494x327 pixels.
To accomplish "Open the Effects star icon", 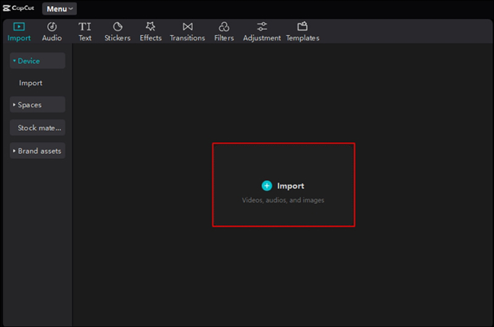I will tap(150, 27).
